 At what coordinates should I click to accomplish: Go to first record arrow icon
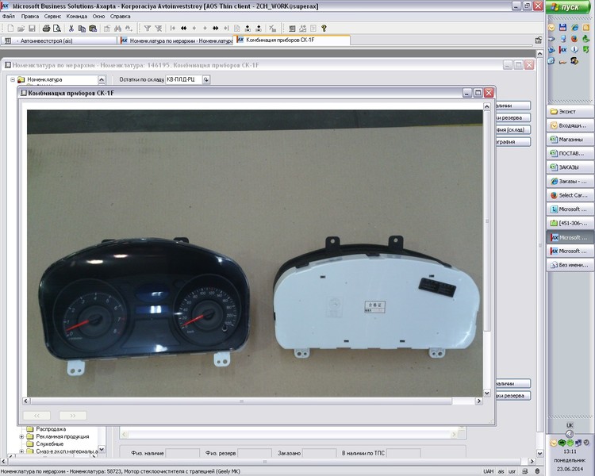pos(173,28)
